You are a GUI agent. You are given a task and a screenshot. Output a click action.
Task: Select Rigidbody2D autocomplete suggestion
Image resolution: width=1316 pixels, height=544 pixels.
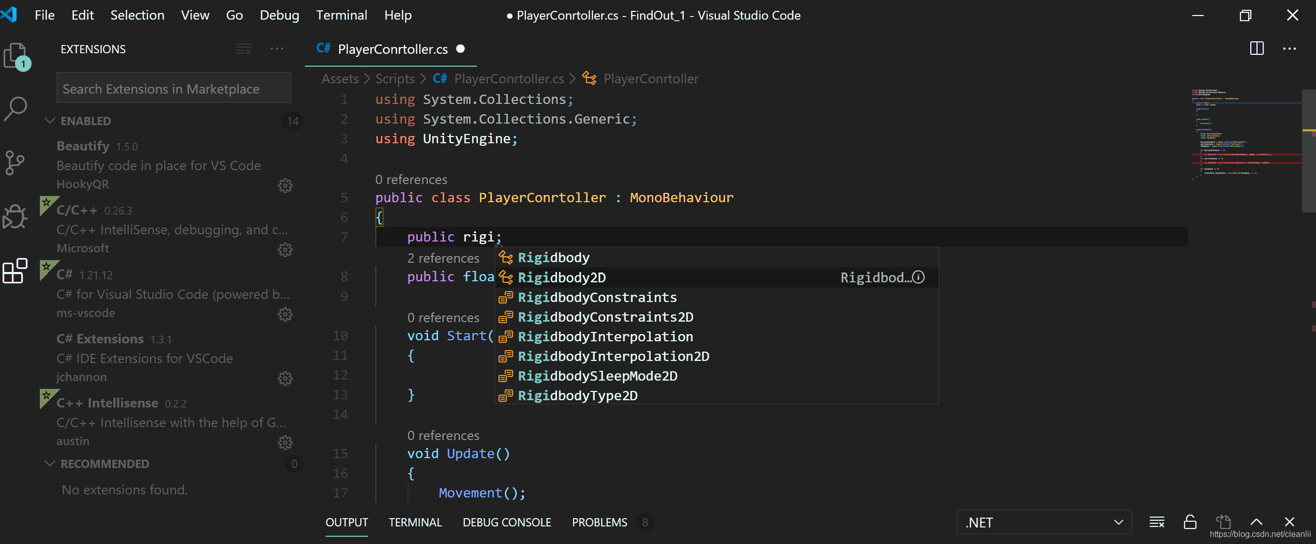coord(717,277)
